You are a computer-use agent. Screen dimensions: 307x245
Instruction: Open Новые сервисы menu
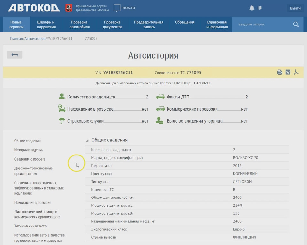click(16, 25)
